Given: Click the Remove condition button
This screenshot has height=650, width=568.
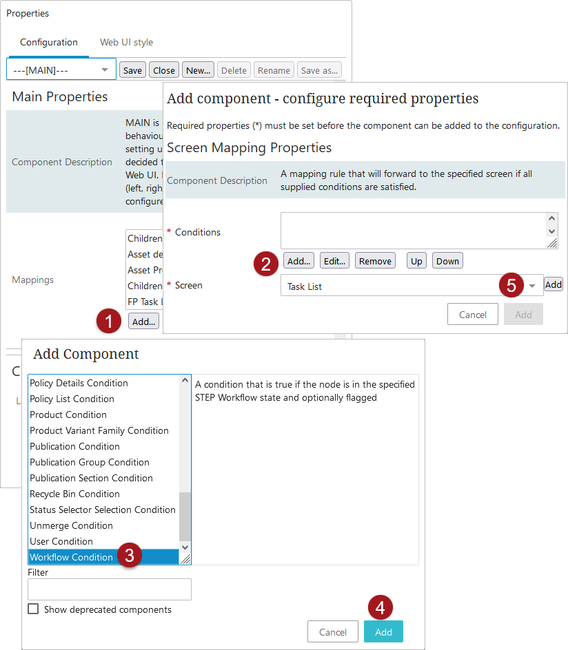Looking at the screenshot, I should (x=375, y=261).
